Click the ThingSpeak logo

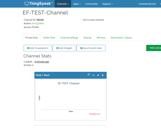(39, 4)
